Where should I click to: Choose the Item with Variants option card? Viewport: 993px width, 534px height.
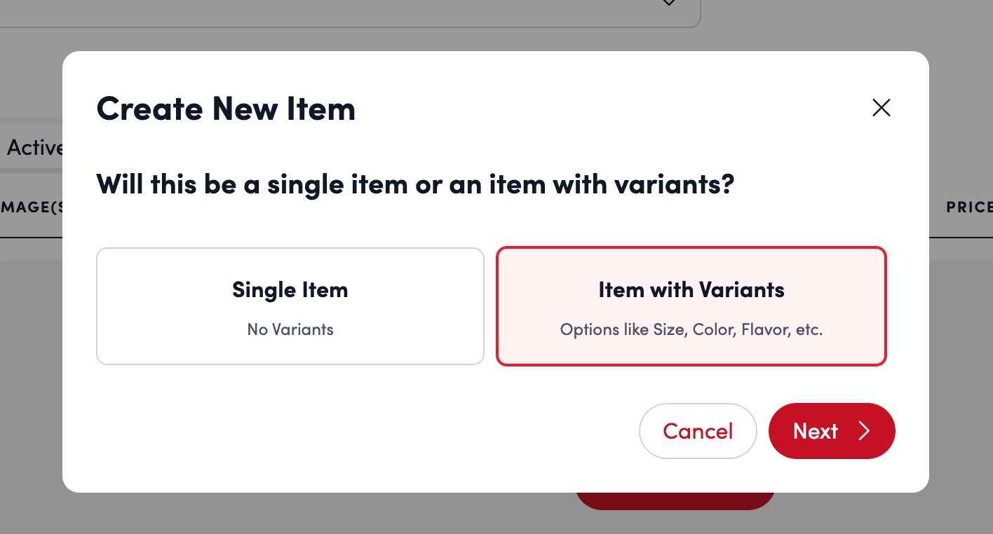pos(691,306)
